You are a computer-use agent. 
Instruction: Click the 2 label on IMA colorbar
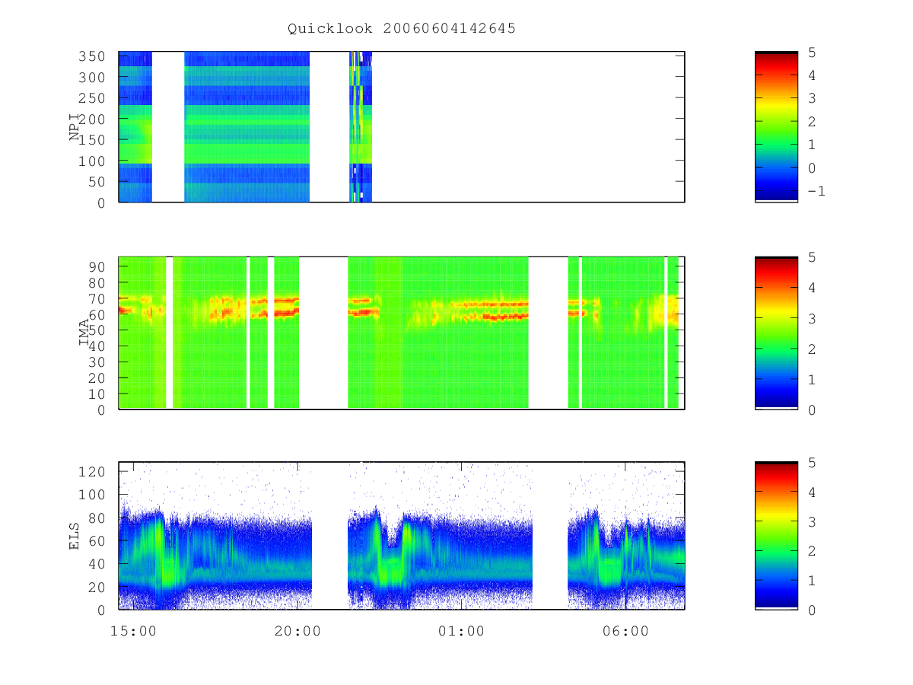[812, 349]
